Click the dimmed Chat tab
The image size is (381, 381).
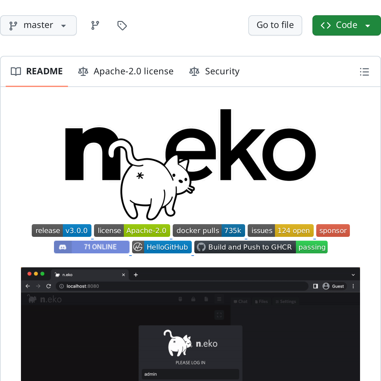pyautogui.click(x=241, y=301)
